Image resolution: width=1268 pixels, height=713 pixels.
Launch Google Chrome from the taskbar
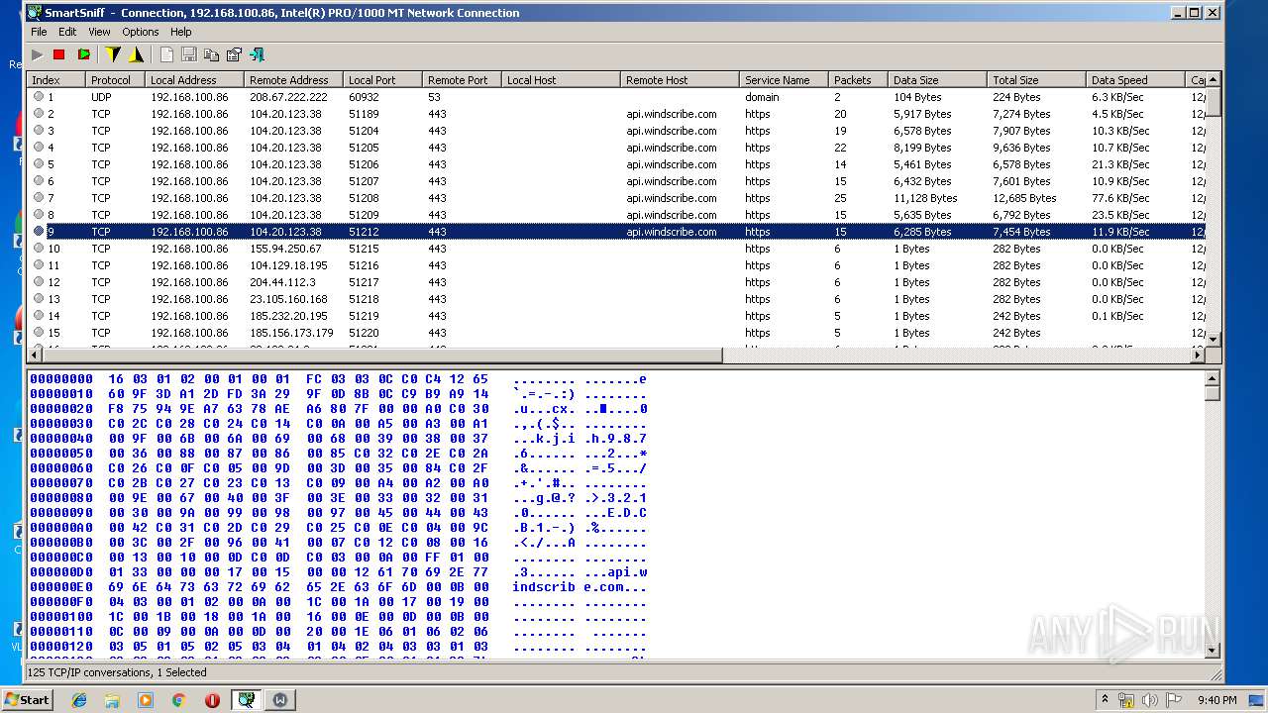coord(178,700)
